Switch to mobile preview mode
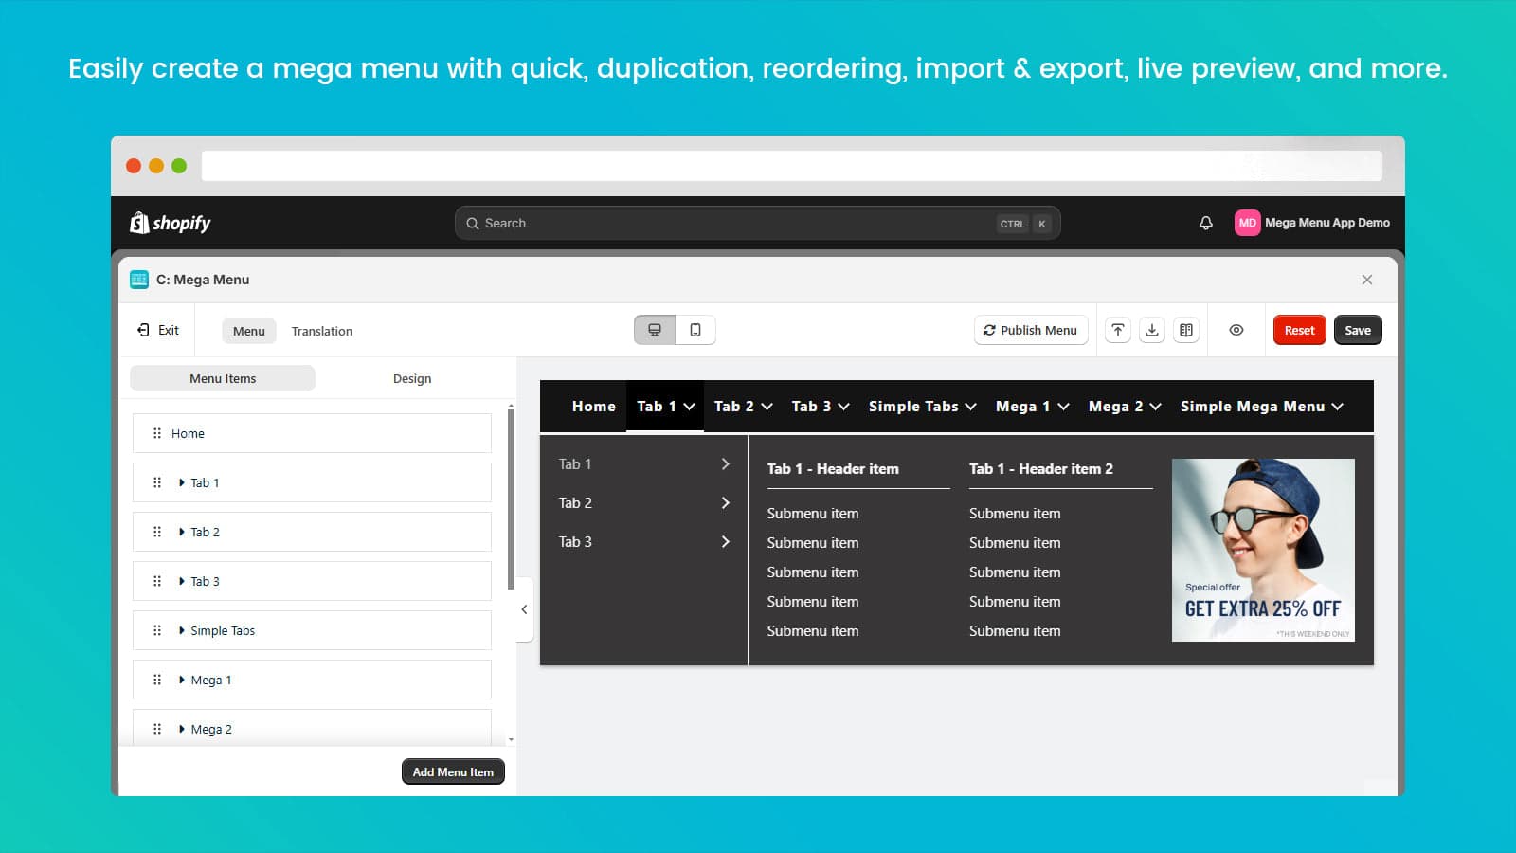This screenshot has height=853, width=1516. pyautogui.click(x=695, y=330)
